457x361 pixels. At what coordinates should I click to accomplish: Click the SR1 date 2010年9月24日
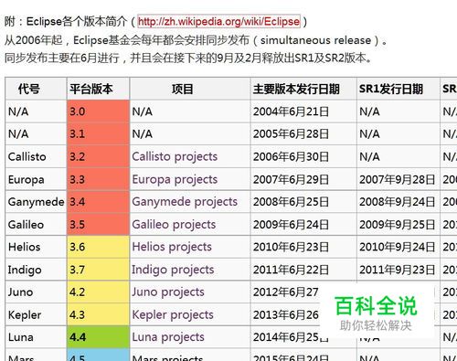(x=397, y=247)
